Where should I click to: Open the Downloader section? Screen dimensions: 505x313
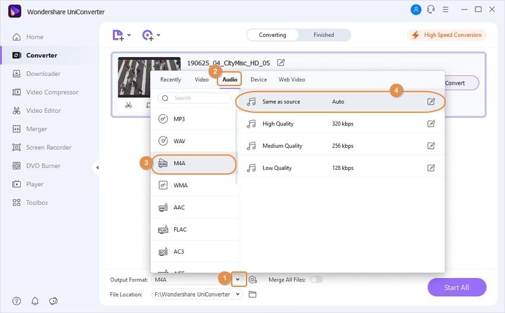[x=36, y=74]
